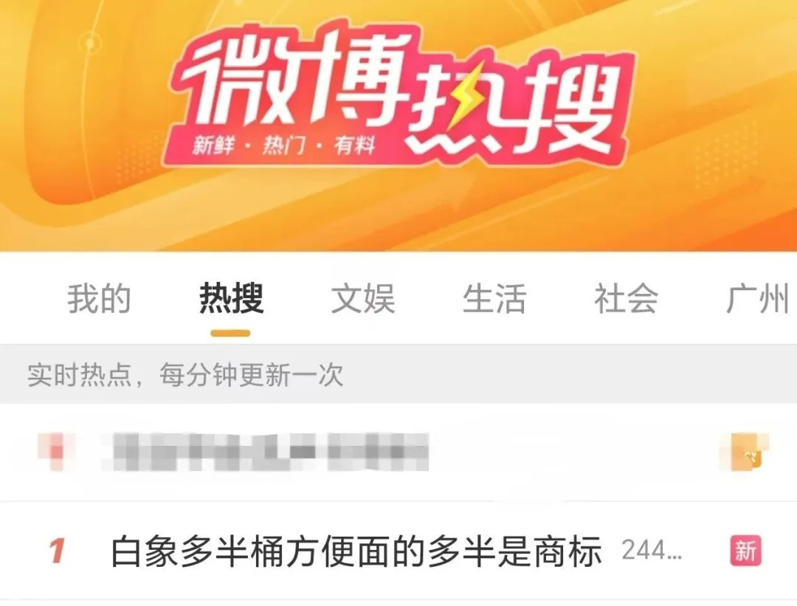Go to the 生活 tab
Image resolution: width=797 pixels, height=606 pixels.
click(494, 298)
